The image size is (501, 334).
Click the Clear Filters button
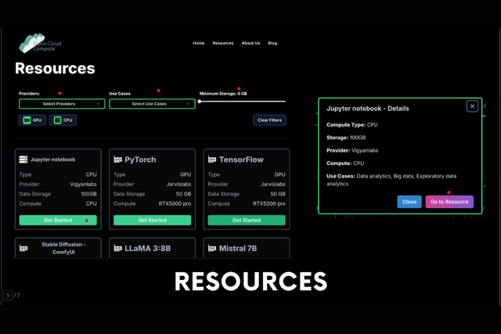(269, 120)
